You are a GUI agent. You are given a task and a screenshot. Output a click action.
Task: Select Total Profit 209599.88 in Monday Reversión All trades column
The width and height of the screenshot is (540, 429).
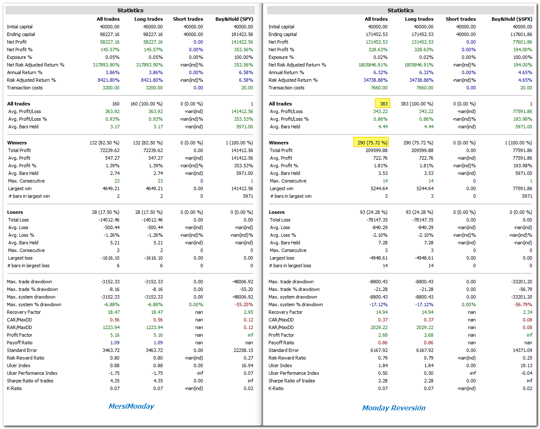click(377, 150)
